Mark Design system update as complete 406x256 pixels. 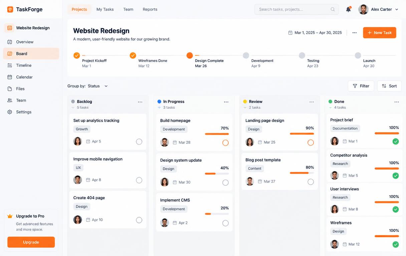pos(225,183)
